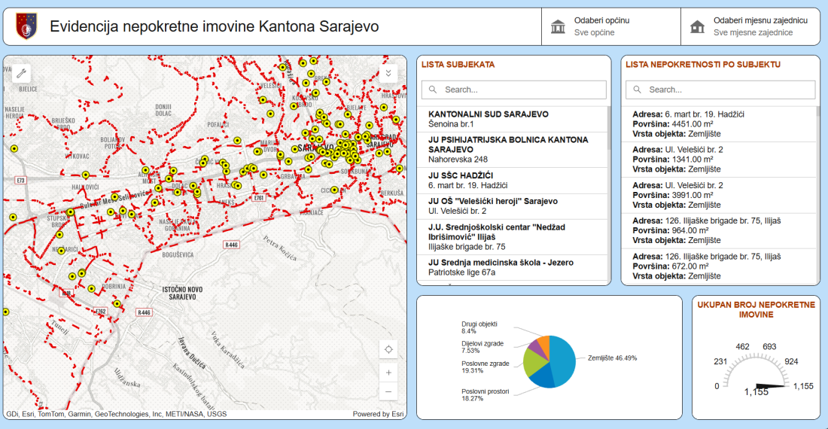Click the magnifier icon in Lista nepokretnosti search

638,90
